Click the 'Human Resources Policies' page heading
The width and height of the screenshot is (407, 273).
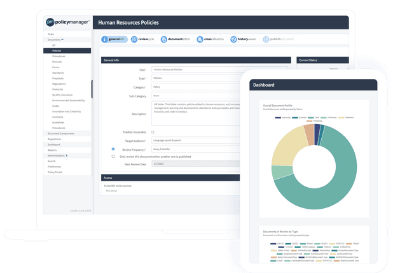[x=128, y=23]
